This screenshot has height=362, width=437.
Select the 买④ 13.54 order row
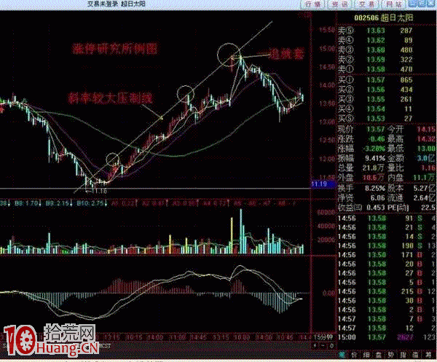tap(377, 109)
